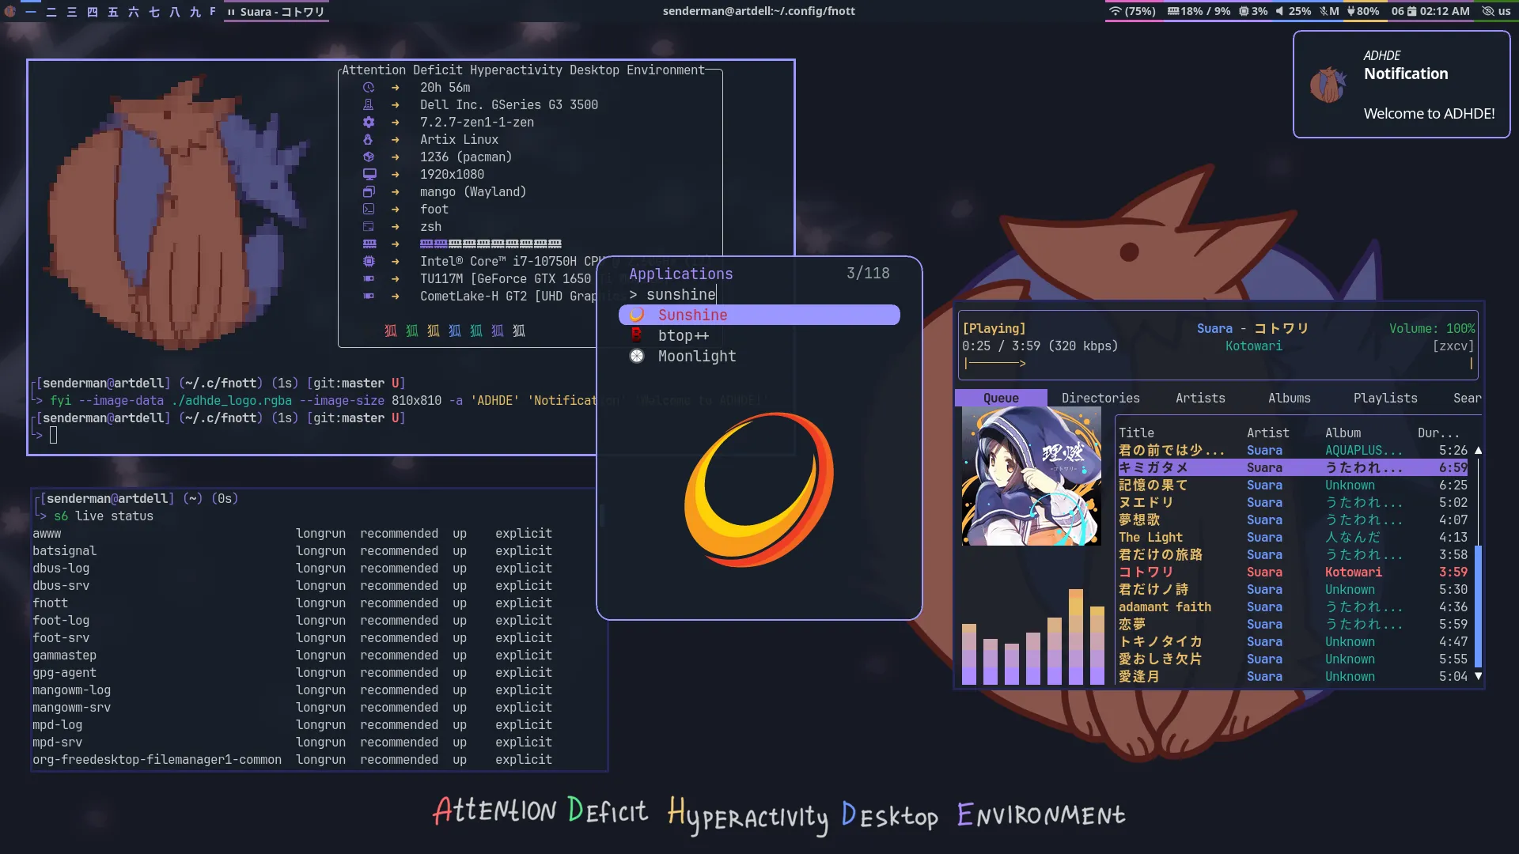Click the Moonlight icon in results
Image resolution: width=1519 pixels, height=854 pixels.
pos(637,356)
